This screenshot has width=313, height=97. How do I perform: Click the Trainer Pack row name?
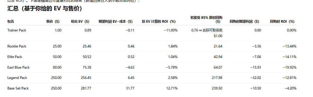click(x=17, y=30)
